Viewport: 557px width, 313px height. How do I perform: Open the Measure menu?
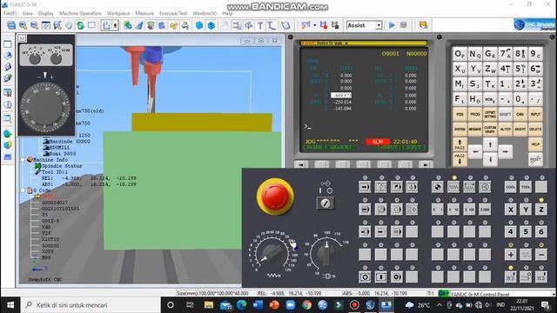144,13
